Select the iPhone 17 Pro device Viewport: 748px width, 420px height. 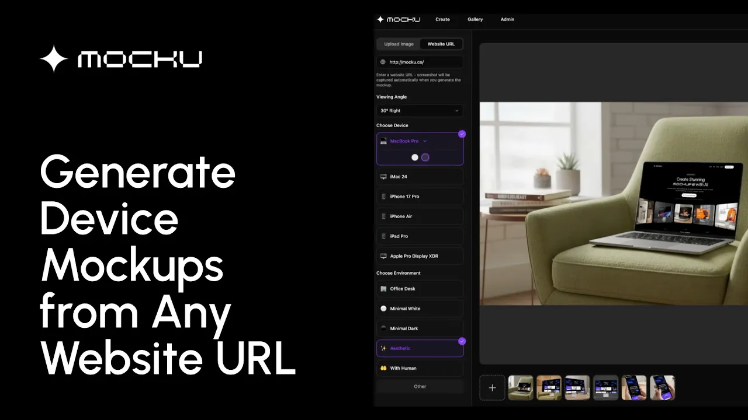click(420, 196)
